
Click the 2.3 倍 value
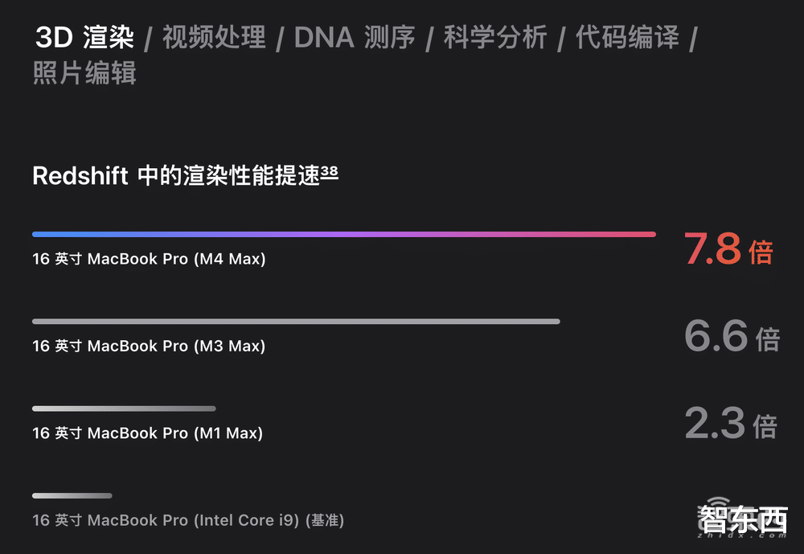731,423
